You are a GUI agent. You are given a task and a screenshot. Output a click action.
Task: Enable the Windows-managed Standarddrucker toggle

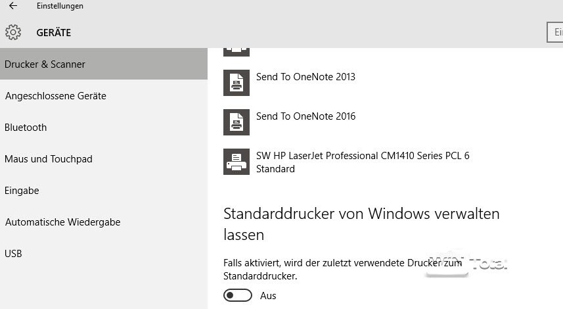(x=237, y=296)
